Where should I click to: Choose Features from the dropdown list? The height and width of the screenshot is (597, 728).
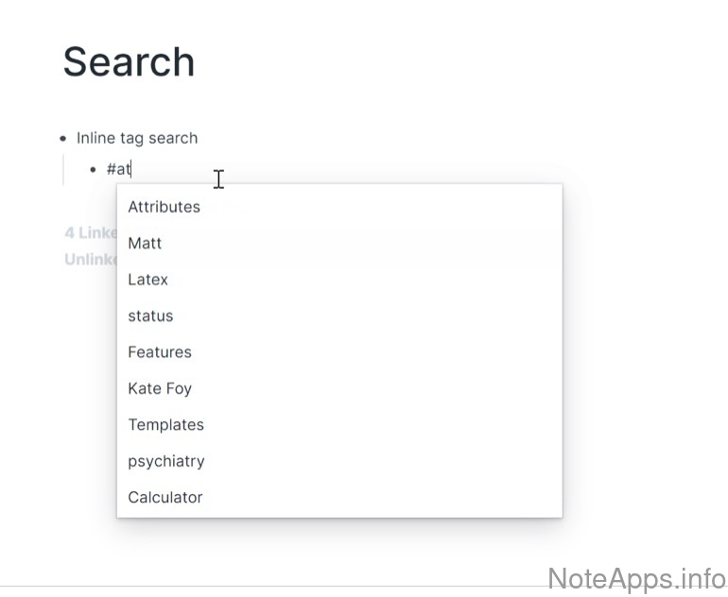pos(159,352)
